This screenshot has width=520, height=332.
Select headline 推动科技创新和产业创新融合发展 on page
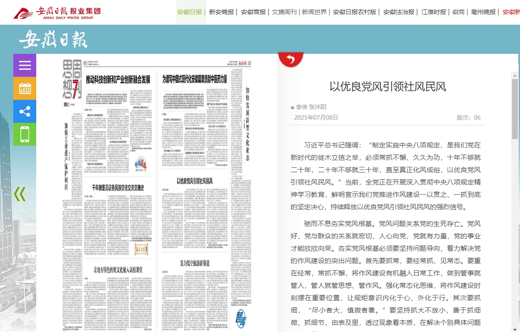118,80
